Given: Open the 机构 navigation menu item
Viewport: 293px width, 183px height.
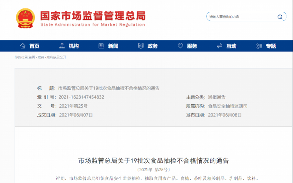Looking at the screenshot, I should pos(74,46).
